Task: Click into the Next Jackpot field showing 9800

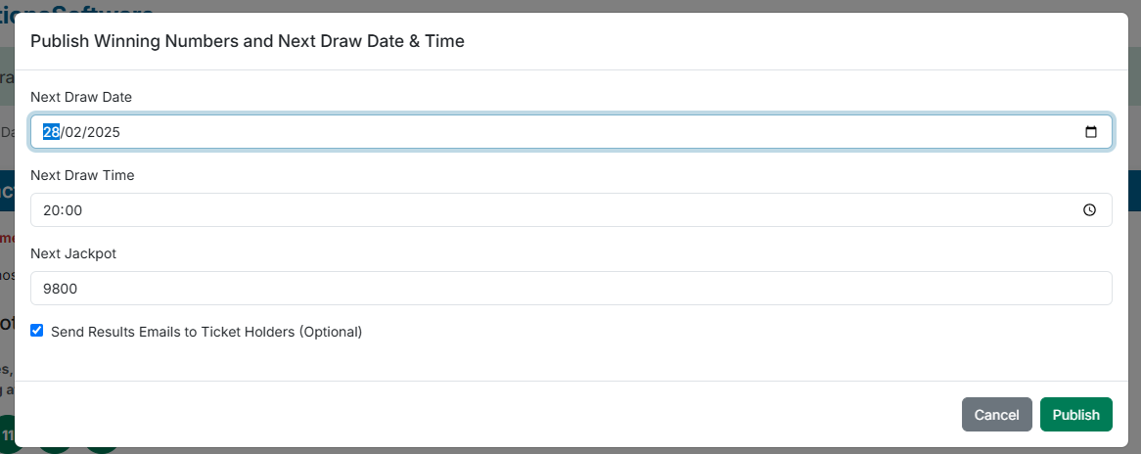Action: click(x=570, y=289)
